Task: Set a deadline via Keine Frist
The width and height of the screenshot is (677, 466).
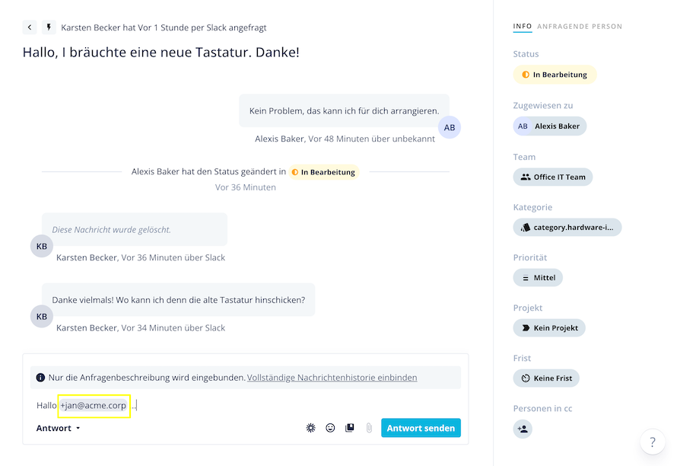Action: point(546,378)
